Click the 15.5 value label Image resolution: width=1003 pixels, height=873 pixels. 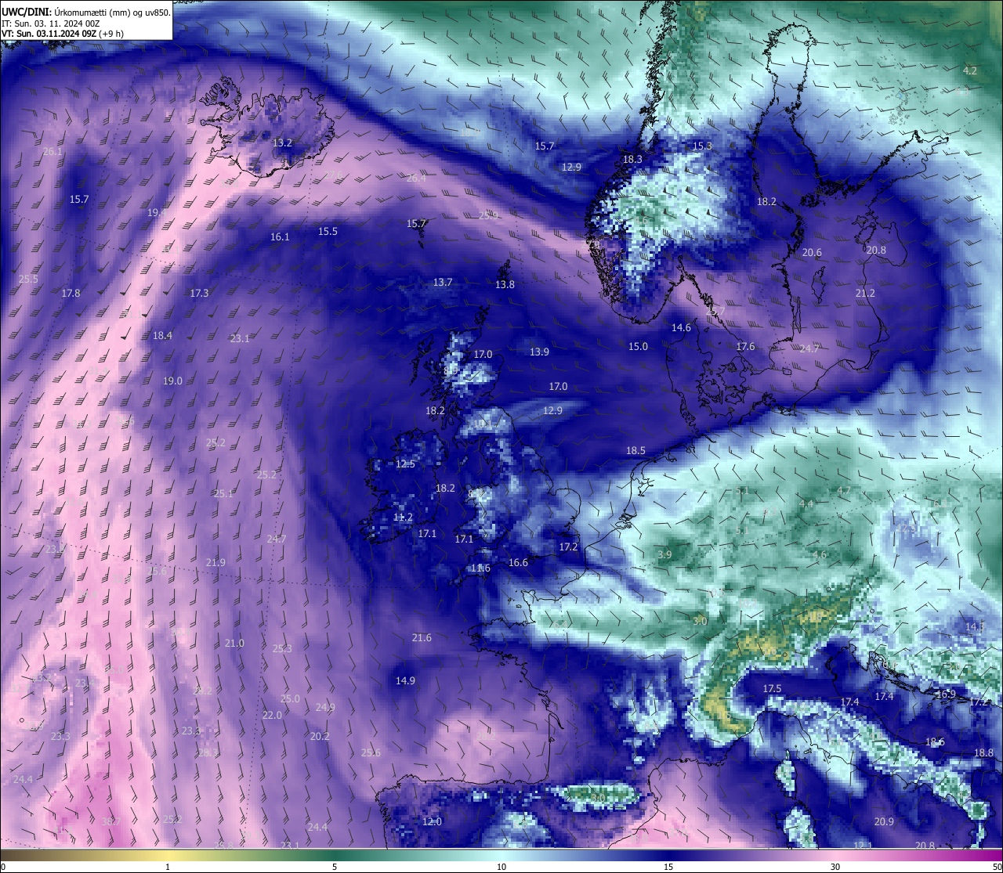pos(328,231)
